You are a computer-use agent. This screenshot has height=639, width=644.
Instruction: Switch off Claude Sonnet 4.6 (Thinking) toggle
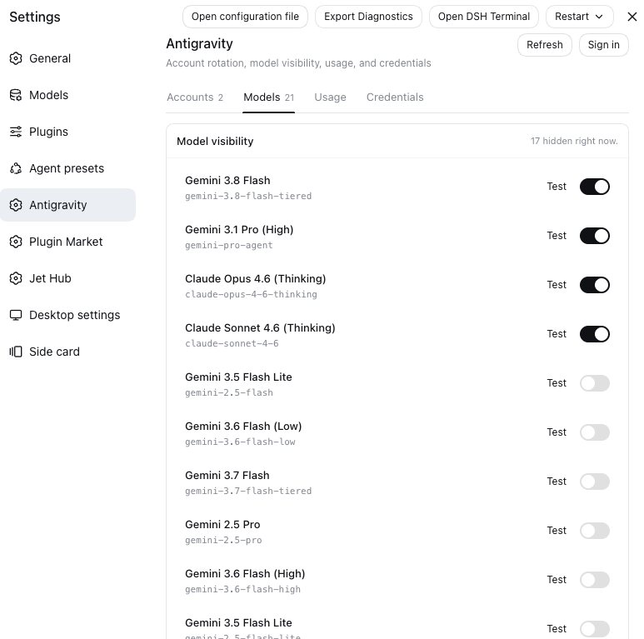click(594, 334)
